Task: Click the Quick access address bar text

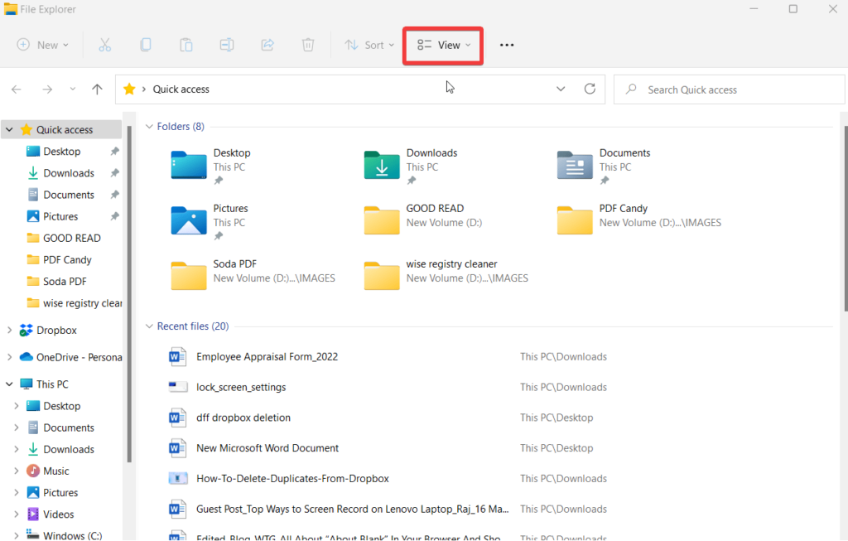Action: (181, 89)
